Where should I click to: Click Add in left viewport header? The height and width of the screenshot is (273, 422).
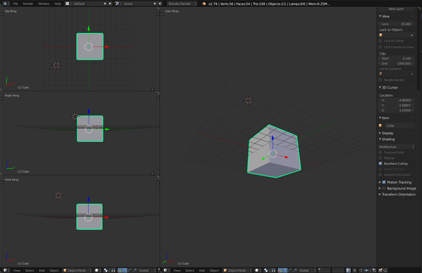pyautogui.click(x=42, y=270)
